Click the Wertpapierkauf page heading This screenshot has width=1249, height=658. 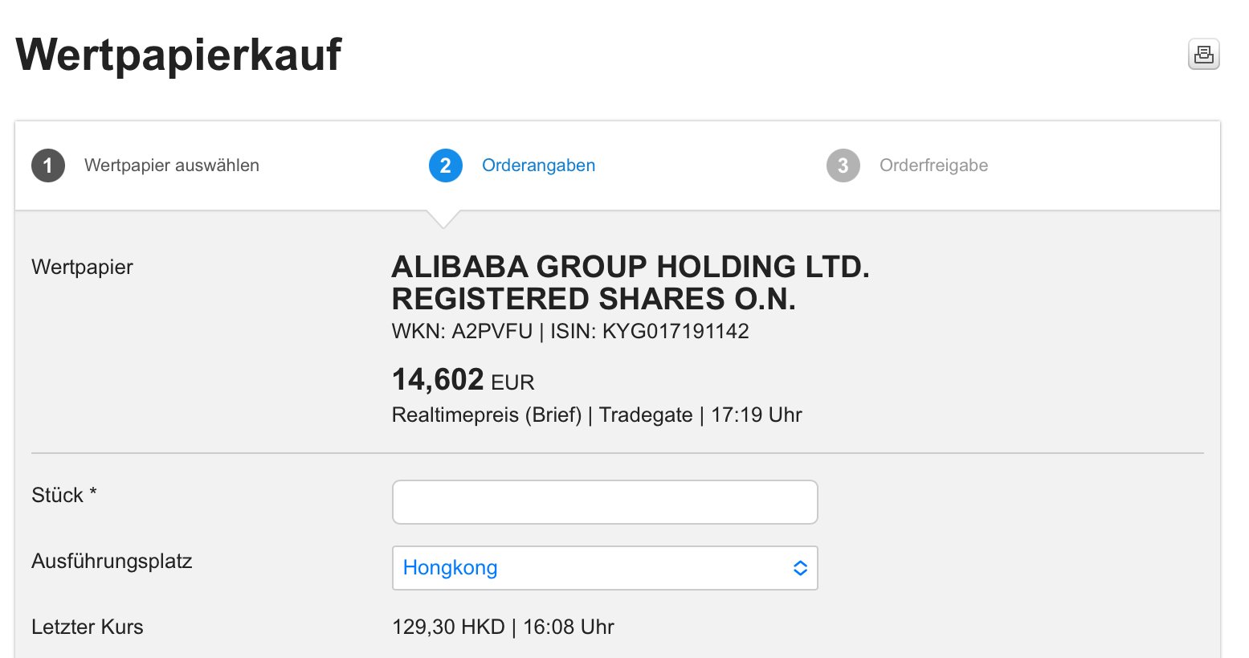[x=178, y=55]
